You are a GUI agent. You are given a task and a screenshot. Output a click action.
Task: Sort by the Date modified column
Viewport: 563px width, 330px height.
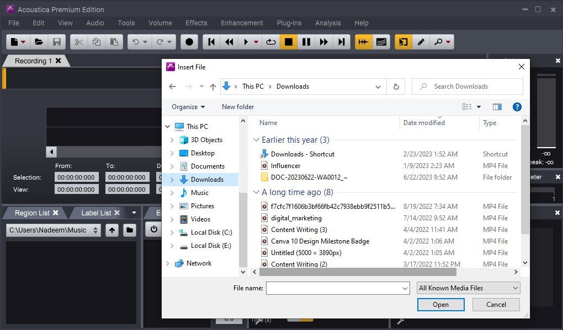click(x=424, y=122)
